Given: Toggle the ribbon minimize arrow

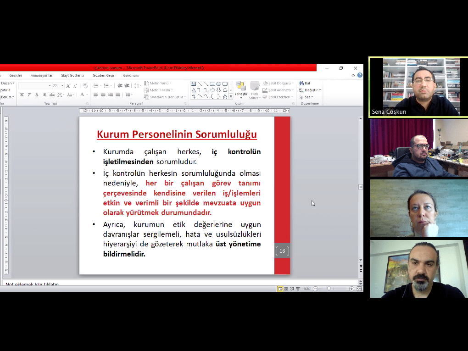Looking at the screenshot, I should pyautogui.click(x=353, y=75).
